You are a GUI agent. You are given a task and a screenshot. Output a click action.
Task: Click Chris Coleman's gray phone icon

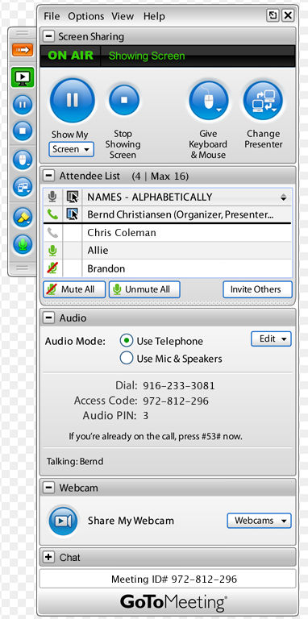click(x=52, y=233)
